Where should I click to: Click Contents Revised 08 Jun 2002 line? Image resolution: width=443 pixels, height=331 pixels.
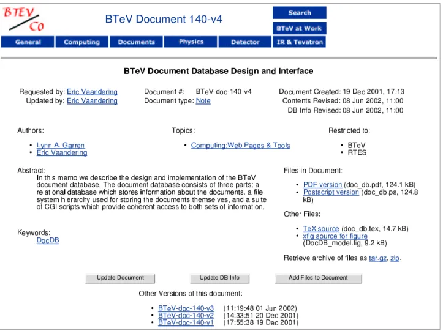pyautogui.click(x=343, y=101)
